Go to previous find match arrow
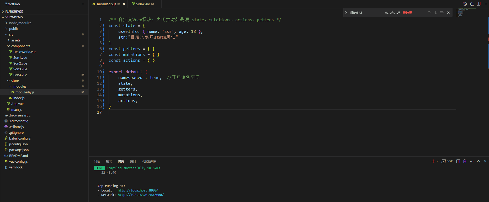Image resolution: width=489 pixels, height=202 pixels. coord(429,13)
